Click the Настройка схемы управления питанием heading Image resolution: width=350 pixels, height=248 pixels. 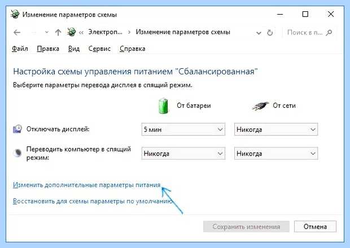click(135, 72)
